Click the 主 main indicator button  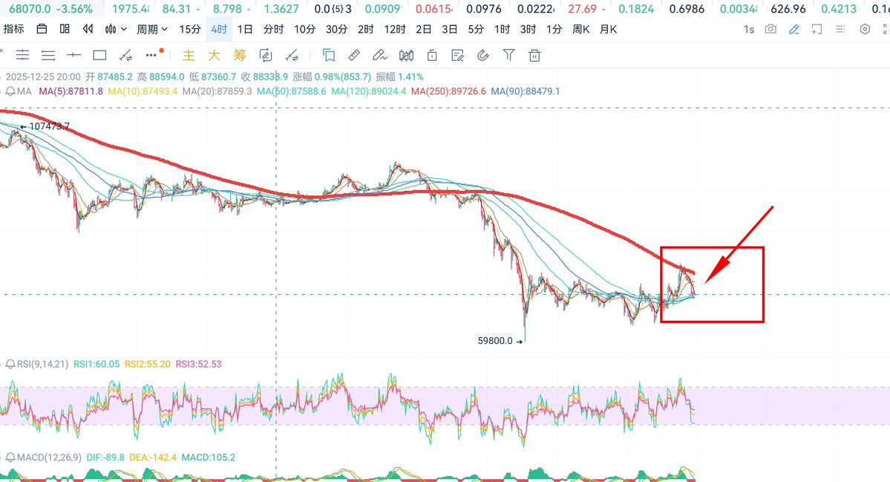[189, 55]
